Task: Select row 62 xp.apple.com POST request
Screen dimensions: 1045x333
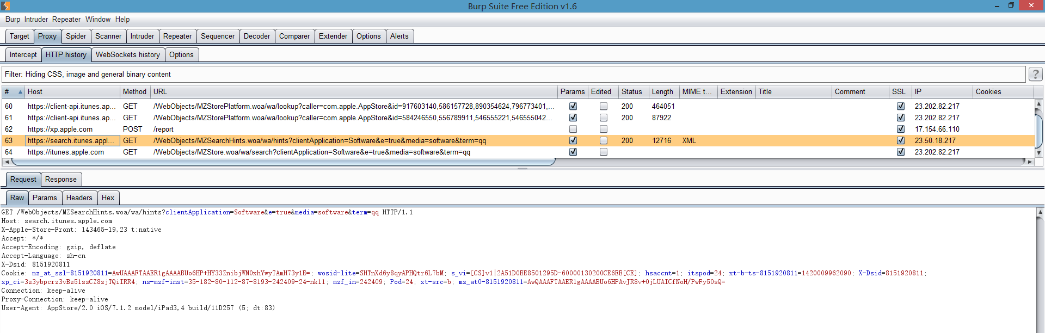Action: click(x=517, y=129)
